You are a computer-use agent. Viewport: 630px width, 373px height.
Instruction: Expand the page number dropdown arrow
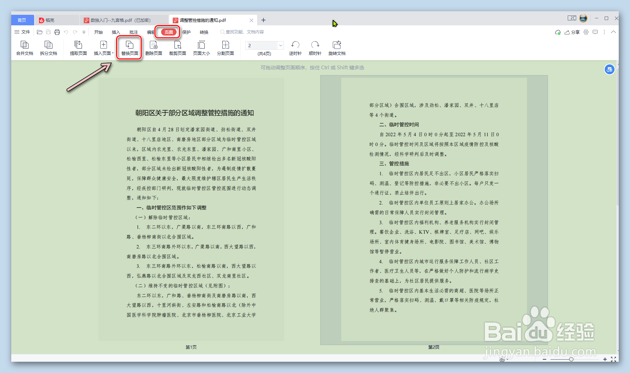pos(280,45)
